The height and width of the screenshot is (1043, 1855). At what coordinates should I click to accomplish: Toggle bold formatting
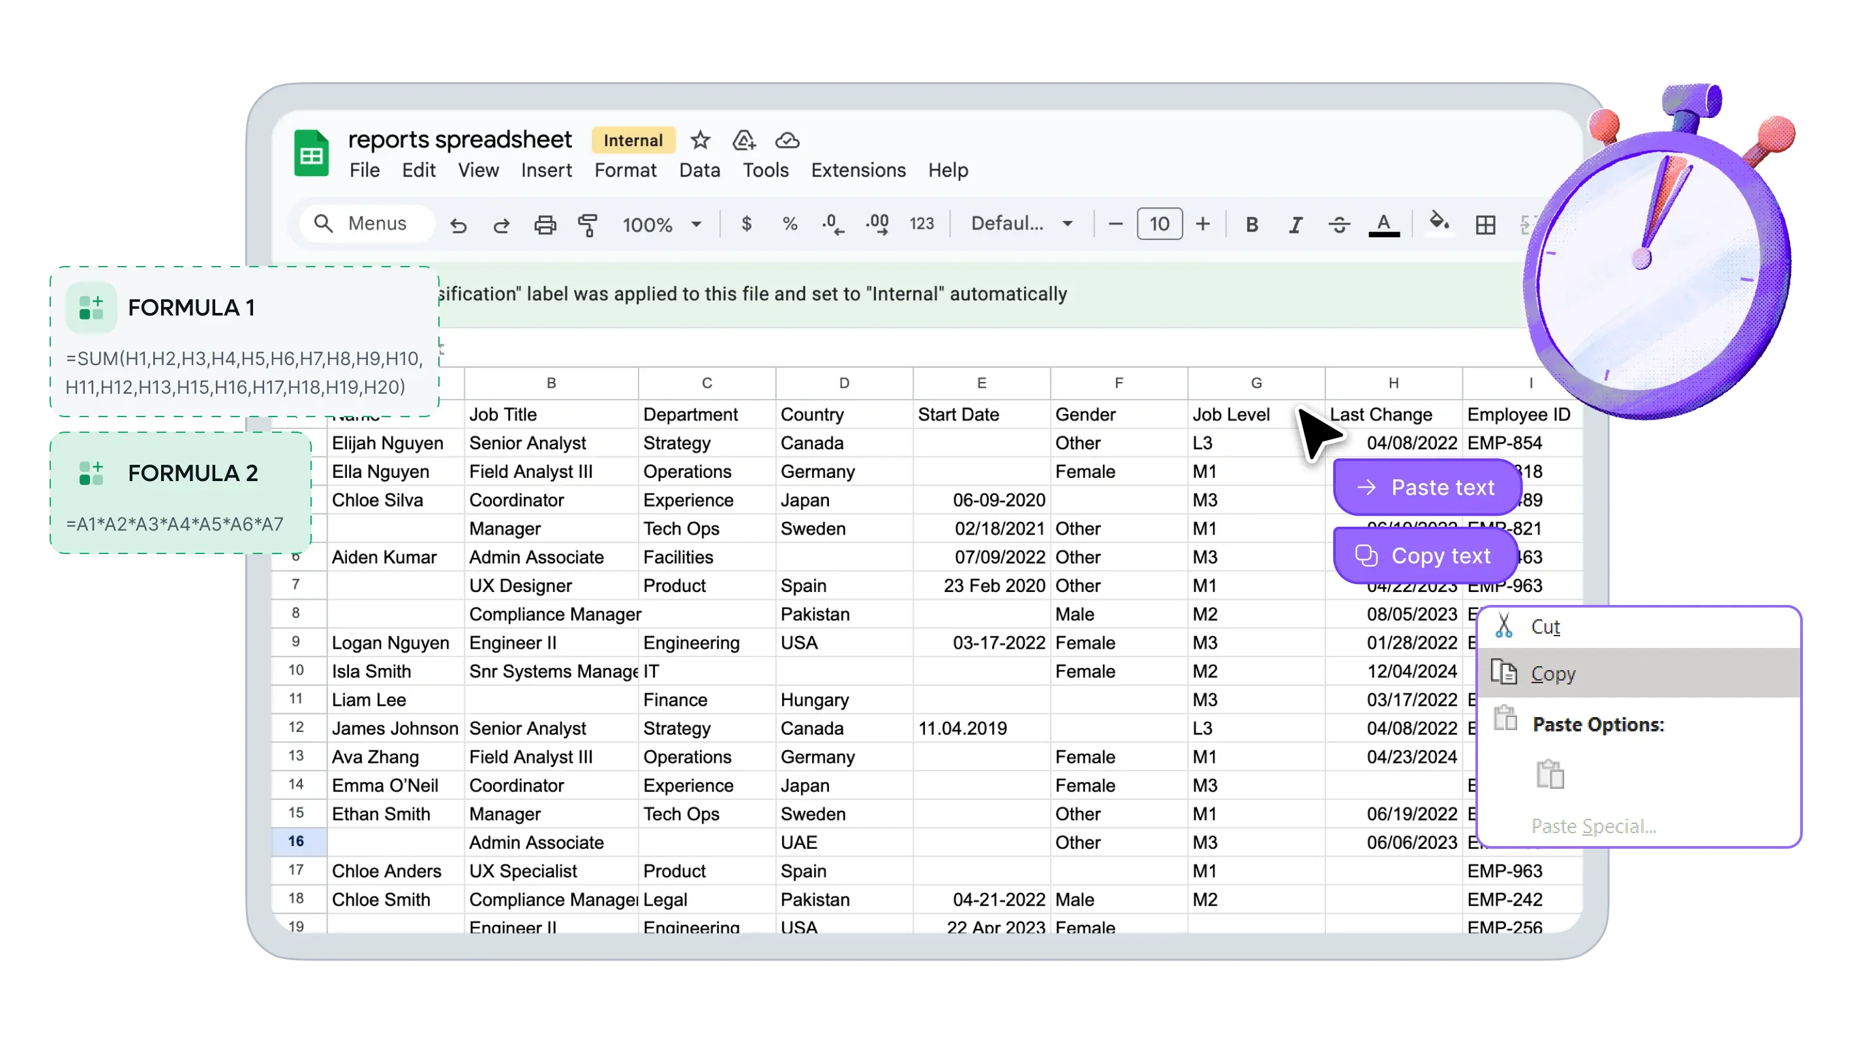pos(1252,225)
